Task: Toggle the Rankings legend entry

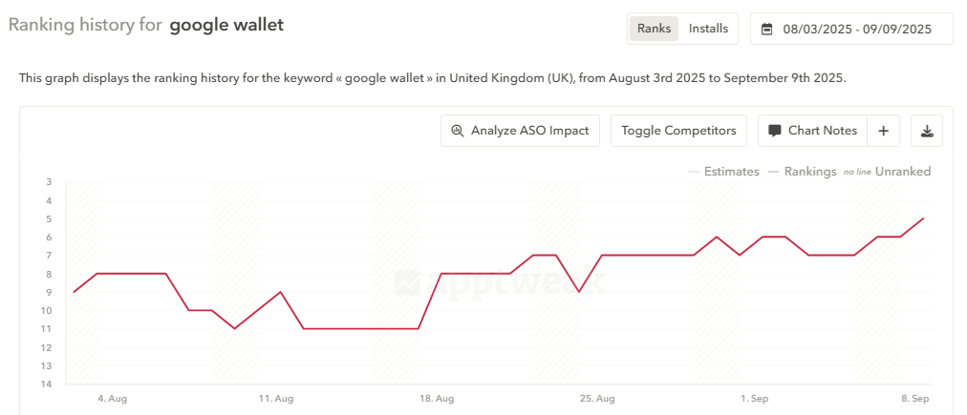Action: click(x=803, y=172)
